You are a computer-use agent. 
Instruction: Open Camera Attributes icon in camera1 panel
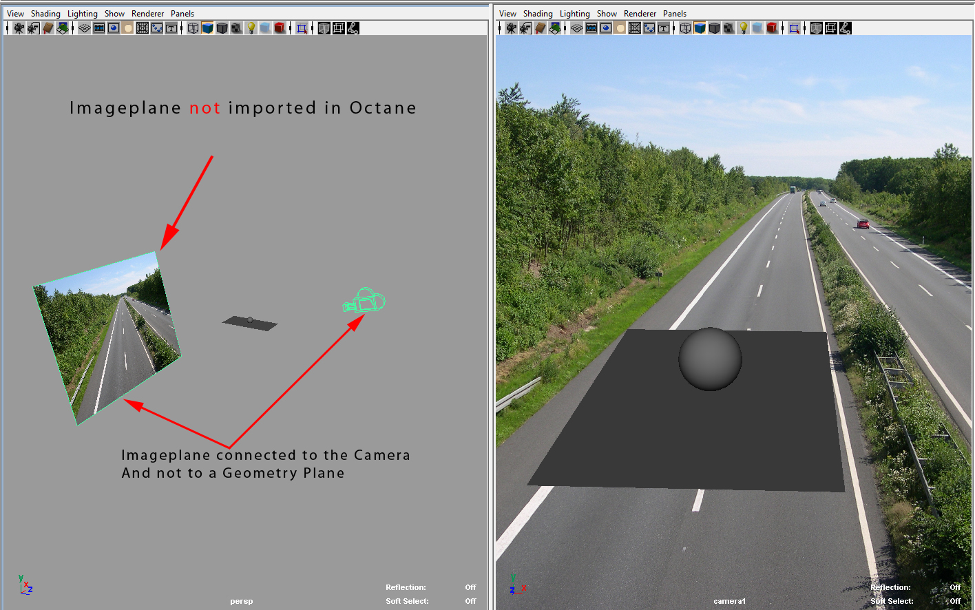pos(526,28)
